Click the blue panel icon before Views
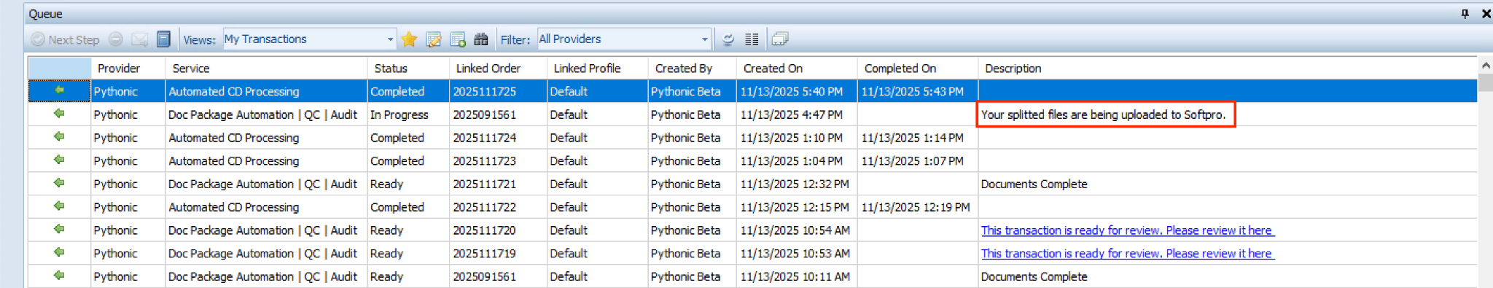The image size is (1493, 288). tap(163, 39)
